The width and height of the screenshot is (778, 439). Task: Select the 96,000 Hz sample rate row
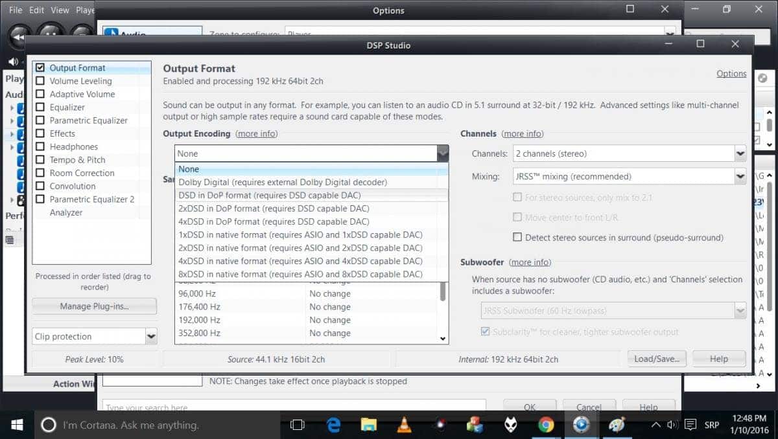point(307,293)
